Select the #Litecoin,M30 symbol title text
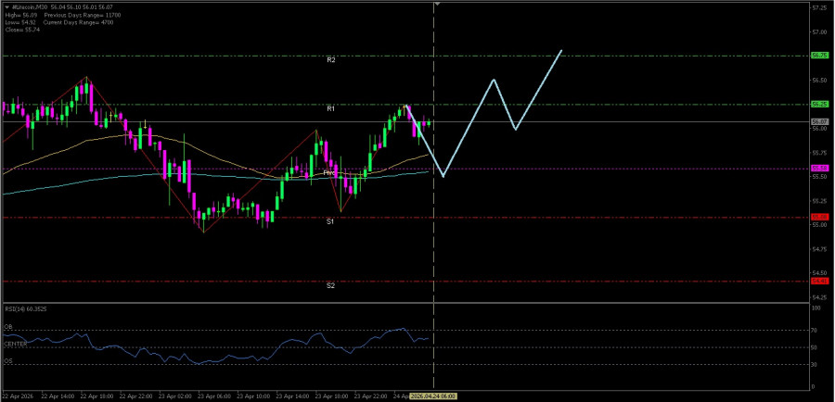 point(30,7)
